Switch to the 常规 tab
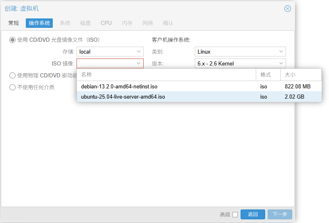Viewport: 329px width, 223px height. click(14, 23)
